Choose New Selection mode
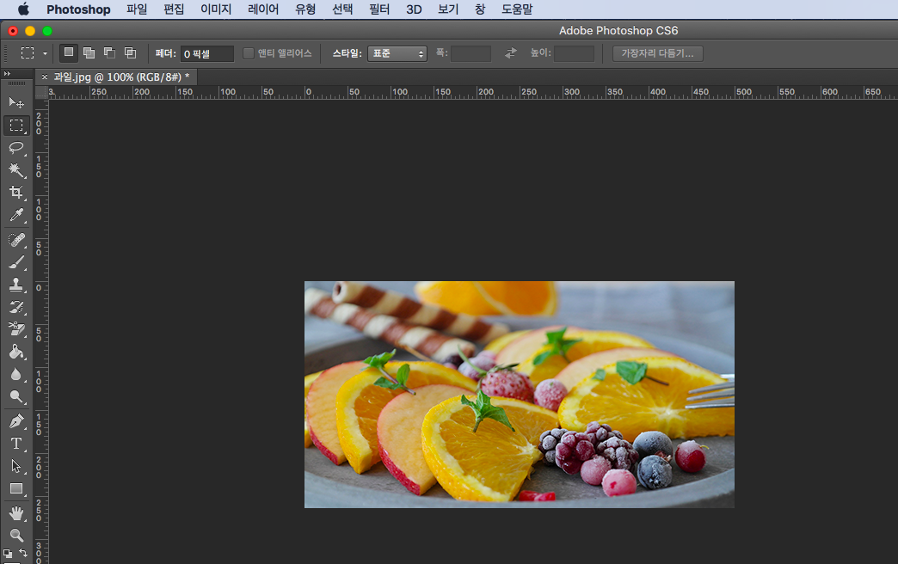 coord(69,52)
